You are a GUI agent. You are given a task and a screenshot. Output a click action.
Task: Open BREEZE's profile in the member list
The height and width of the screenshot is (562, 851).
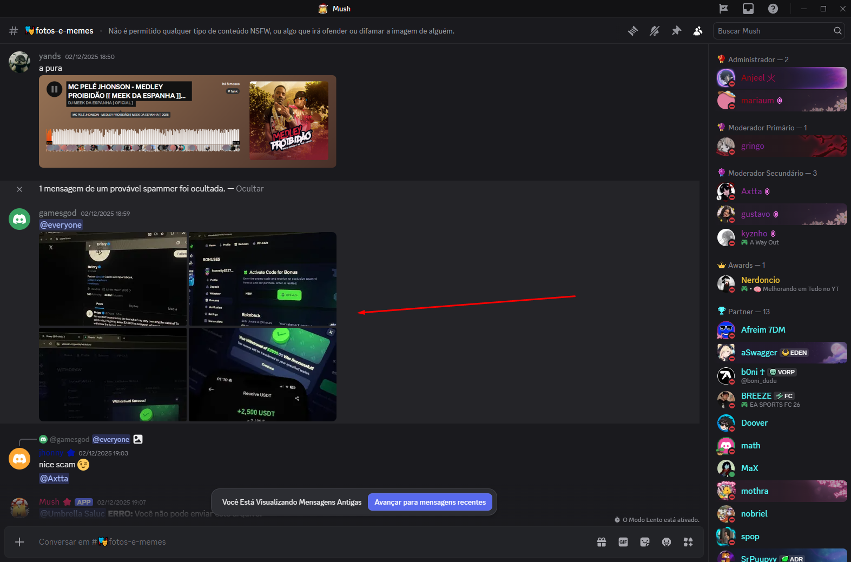782,399
